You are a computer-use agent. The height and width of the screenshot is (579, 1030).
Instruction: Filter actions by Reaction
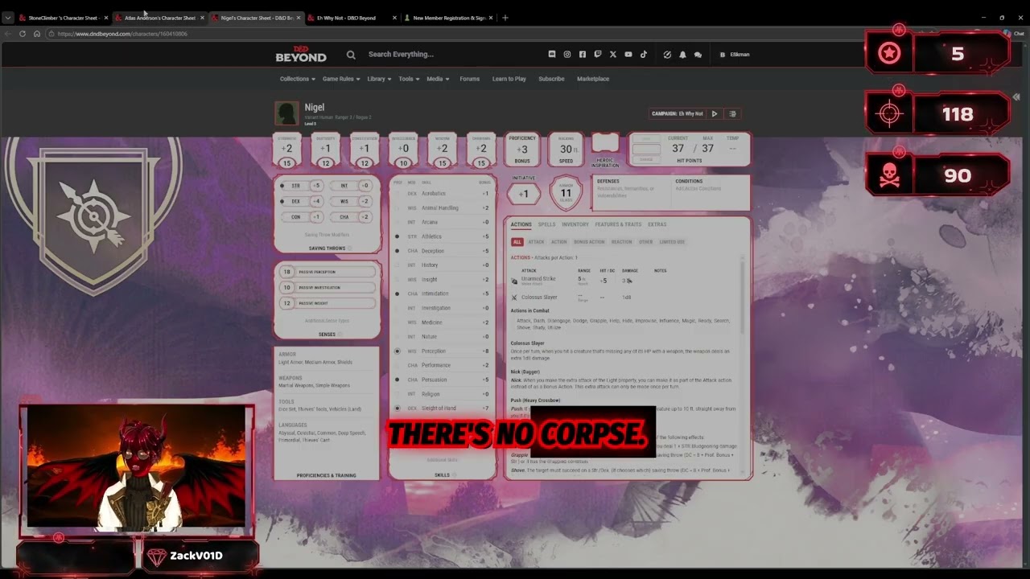tap(621, 242)
